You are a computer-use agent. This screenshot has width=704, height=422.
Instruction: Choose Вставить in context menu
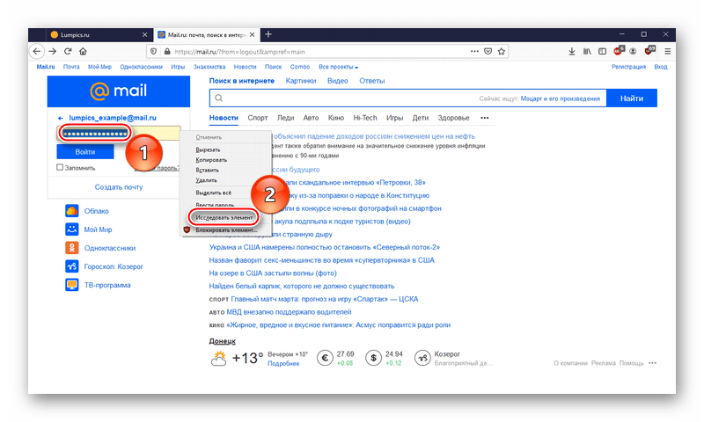(208, 170)
